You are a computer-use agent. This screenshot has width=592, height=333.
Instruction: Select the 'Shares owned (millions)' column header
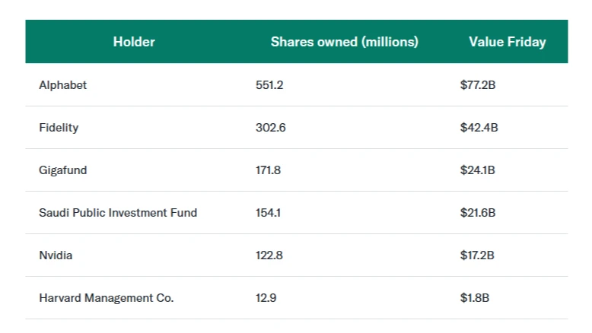[x=345, y=42]
